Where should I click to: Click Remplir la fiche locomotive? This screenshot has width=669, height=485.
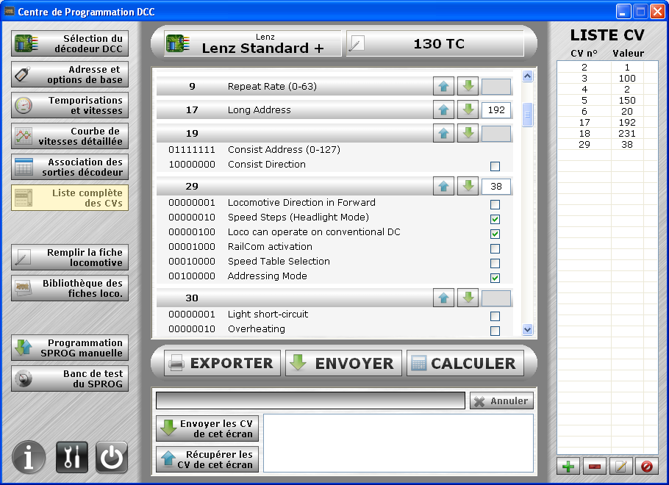(x=70, y=258)
